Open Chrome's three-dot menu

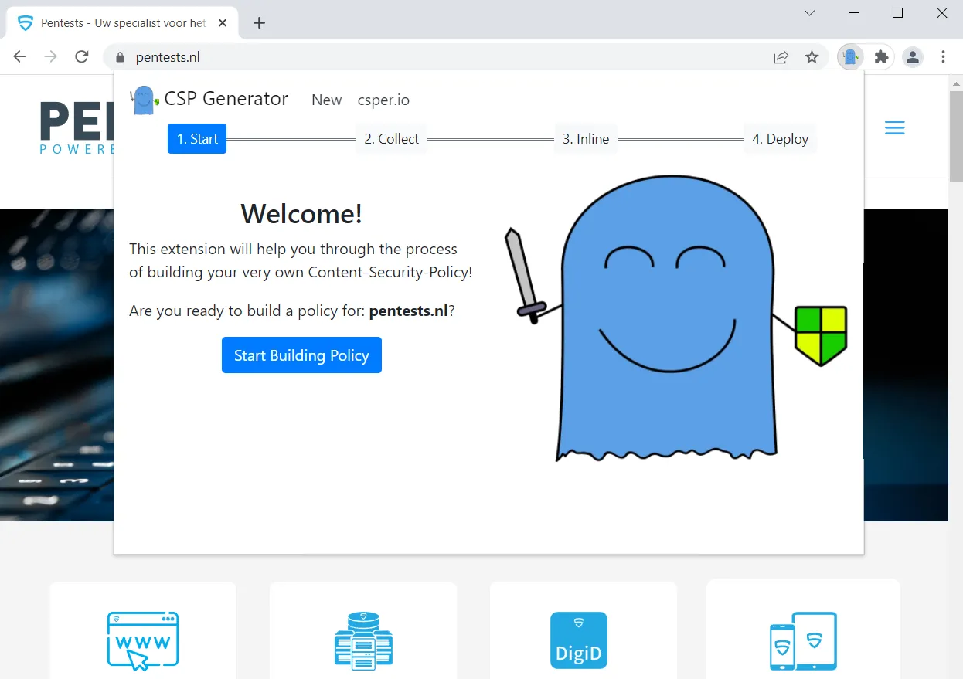pos(943,57)
